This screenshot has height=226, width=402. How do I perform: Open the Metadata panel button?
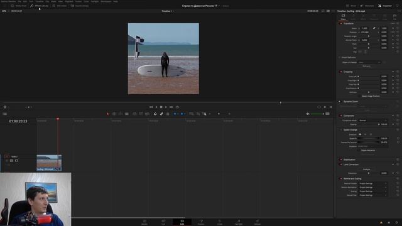click(x=367, y=6)
